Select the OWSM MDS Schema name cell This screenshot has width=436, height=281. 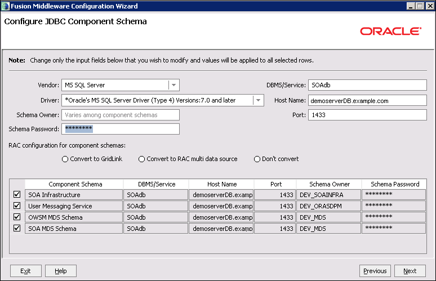coord(74,217)
